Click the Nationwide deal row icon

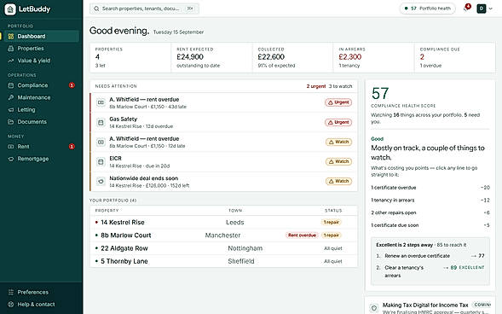click(101, 182)
